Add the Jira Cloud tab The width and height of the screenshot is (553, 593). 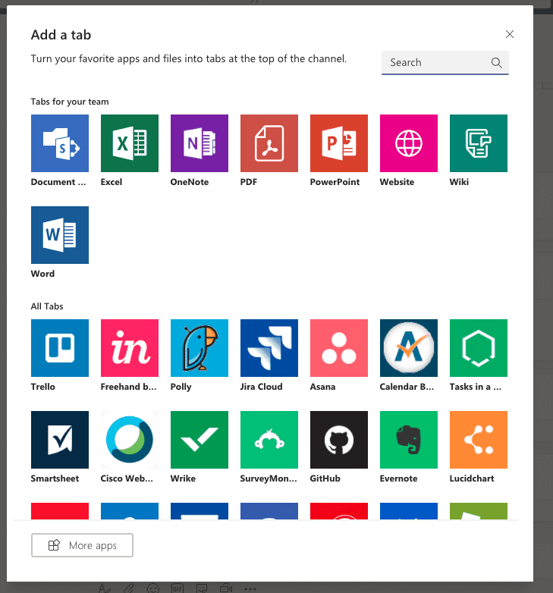269,348
